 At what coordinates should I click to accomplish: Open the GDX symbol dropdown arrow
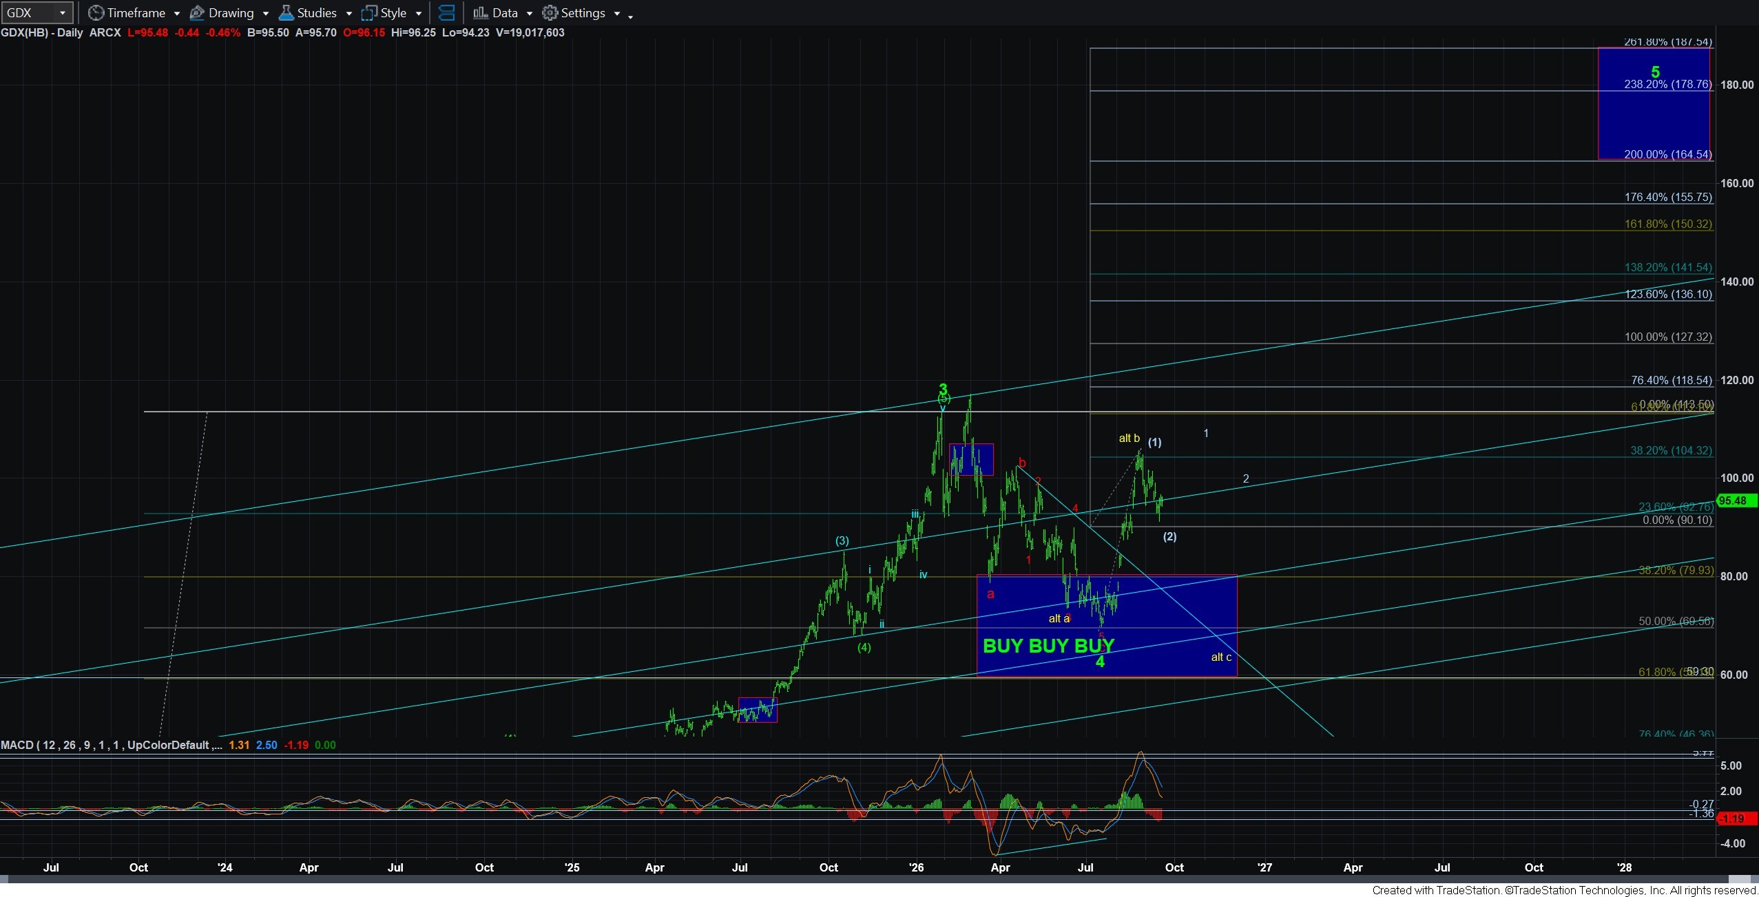[x=63, y=13]
